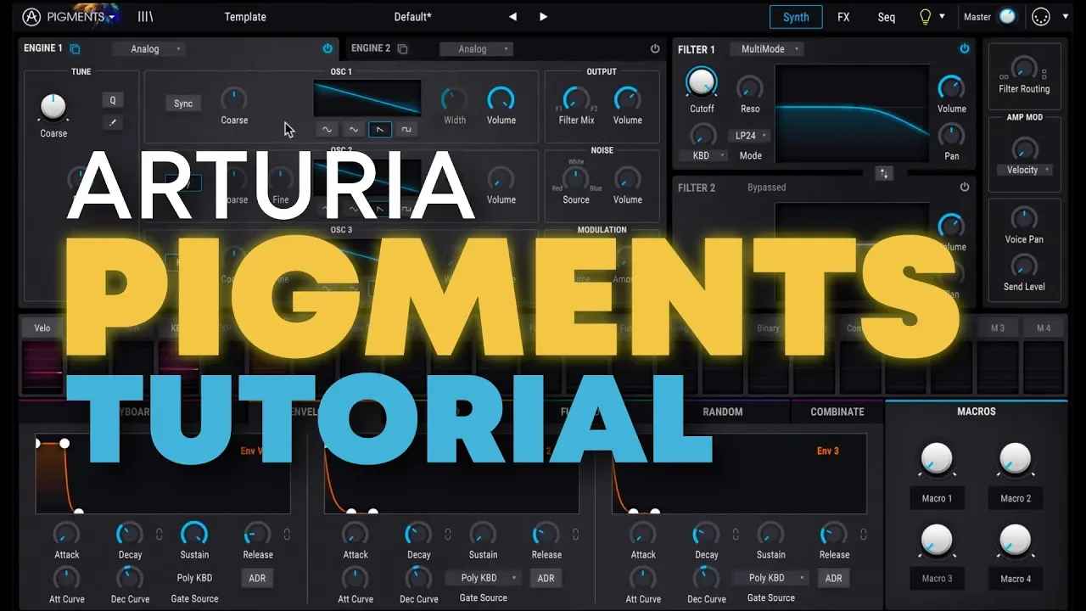The width and height of the screenshot is (1086, 611).
Task: Toggle ADR mode on Env 3
Action: tap(833, 578)
